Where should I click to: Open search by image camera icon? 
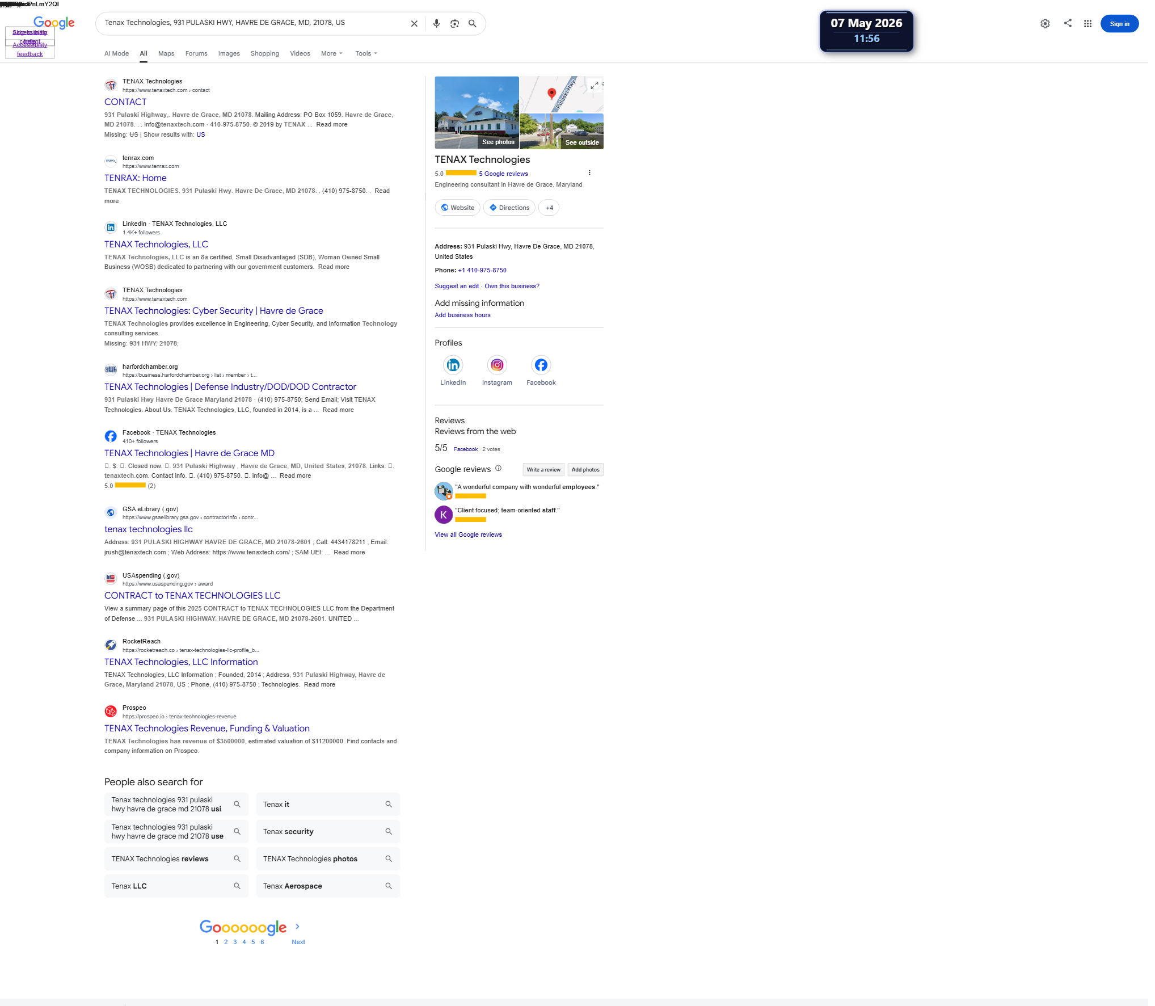coord(454,24)
